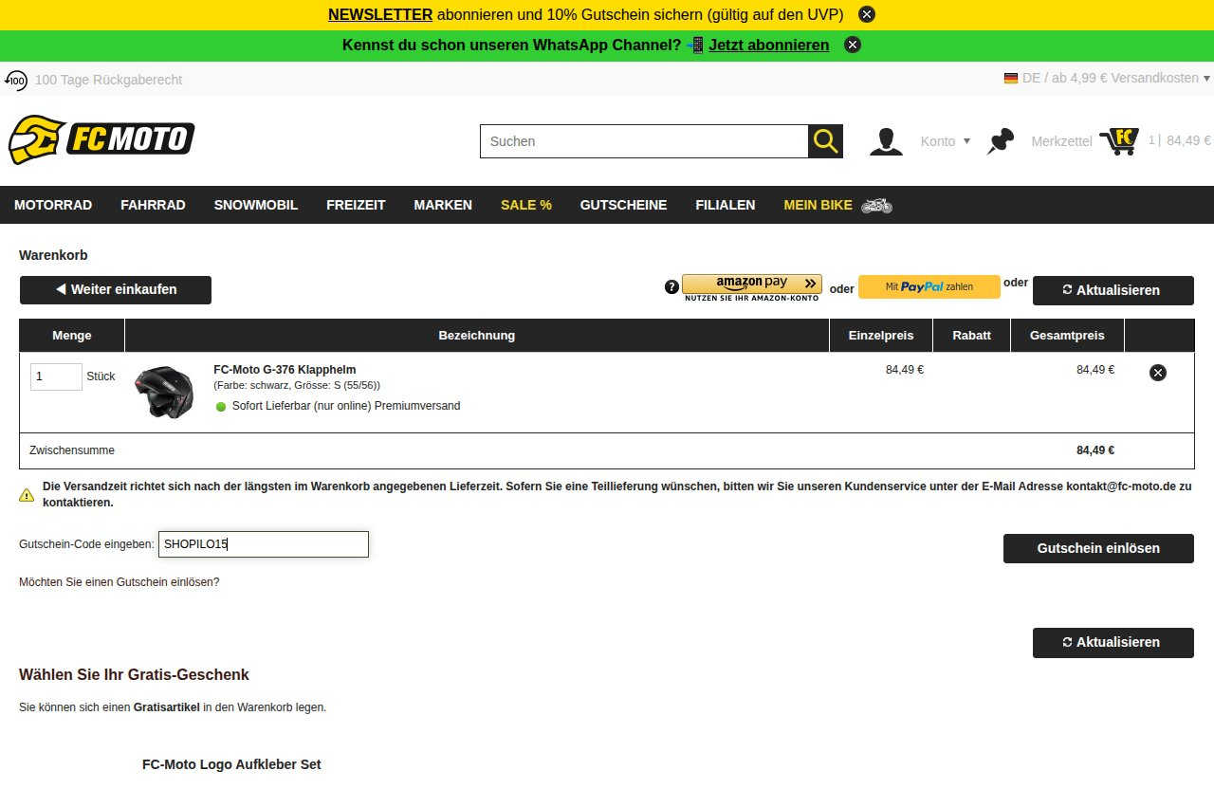Image resolution: width=1214 pixels, height=789 pixels.
Task: Click the Bezeichnung column header
Action: [x=477, y=336]
